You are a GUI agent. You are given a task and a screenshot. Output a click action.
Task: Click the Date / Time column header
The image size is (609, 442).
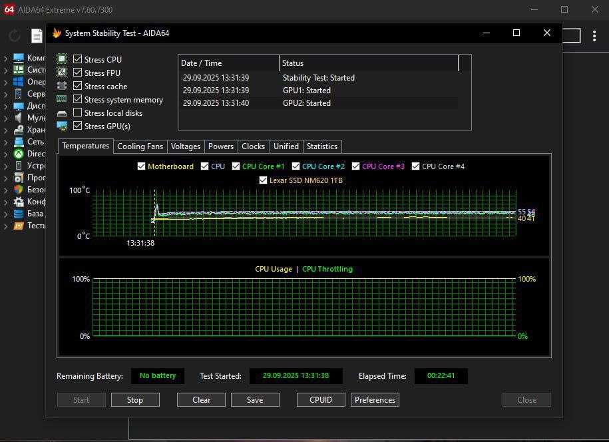pos(229,63)
